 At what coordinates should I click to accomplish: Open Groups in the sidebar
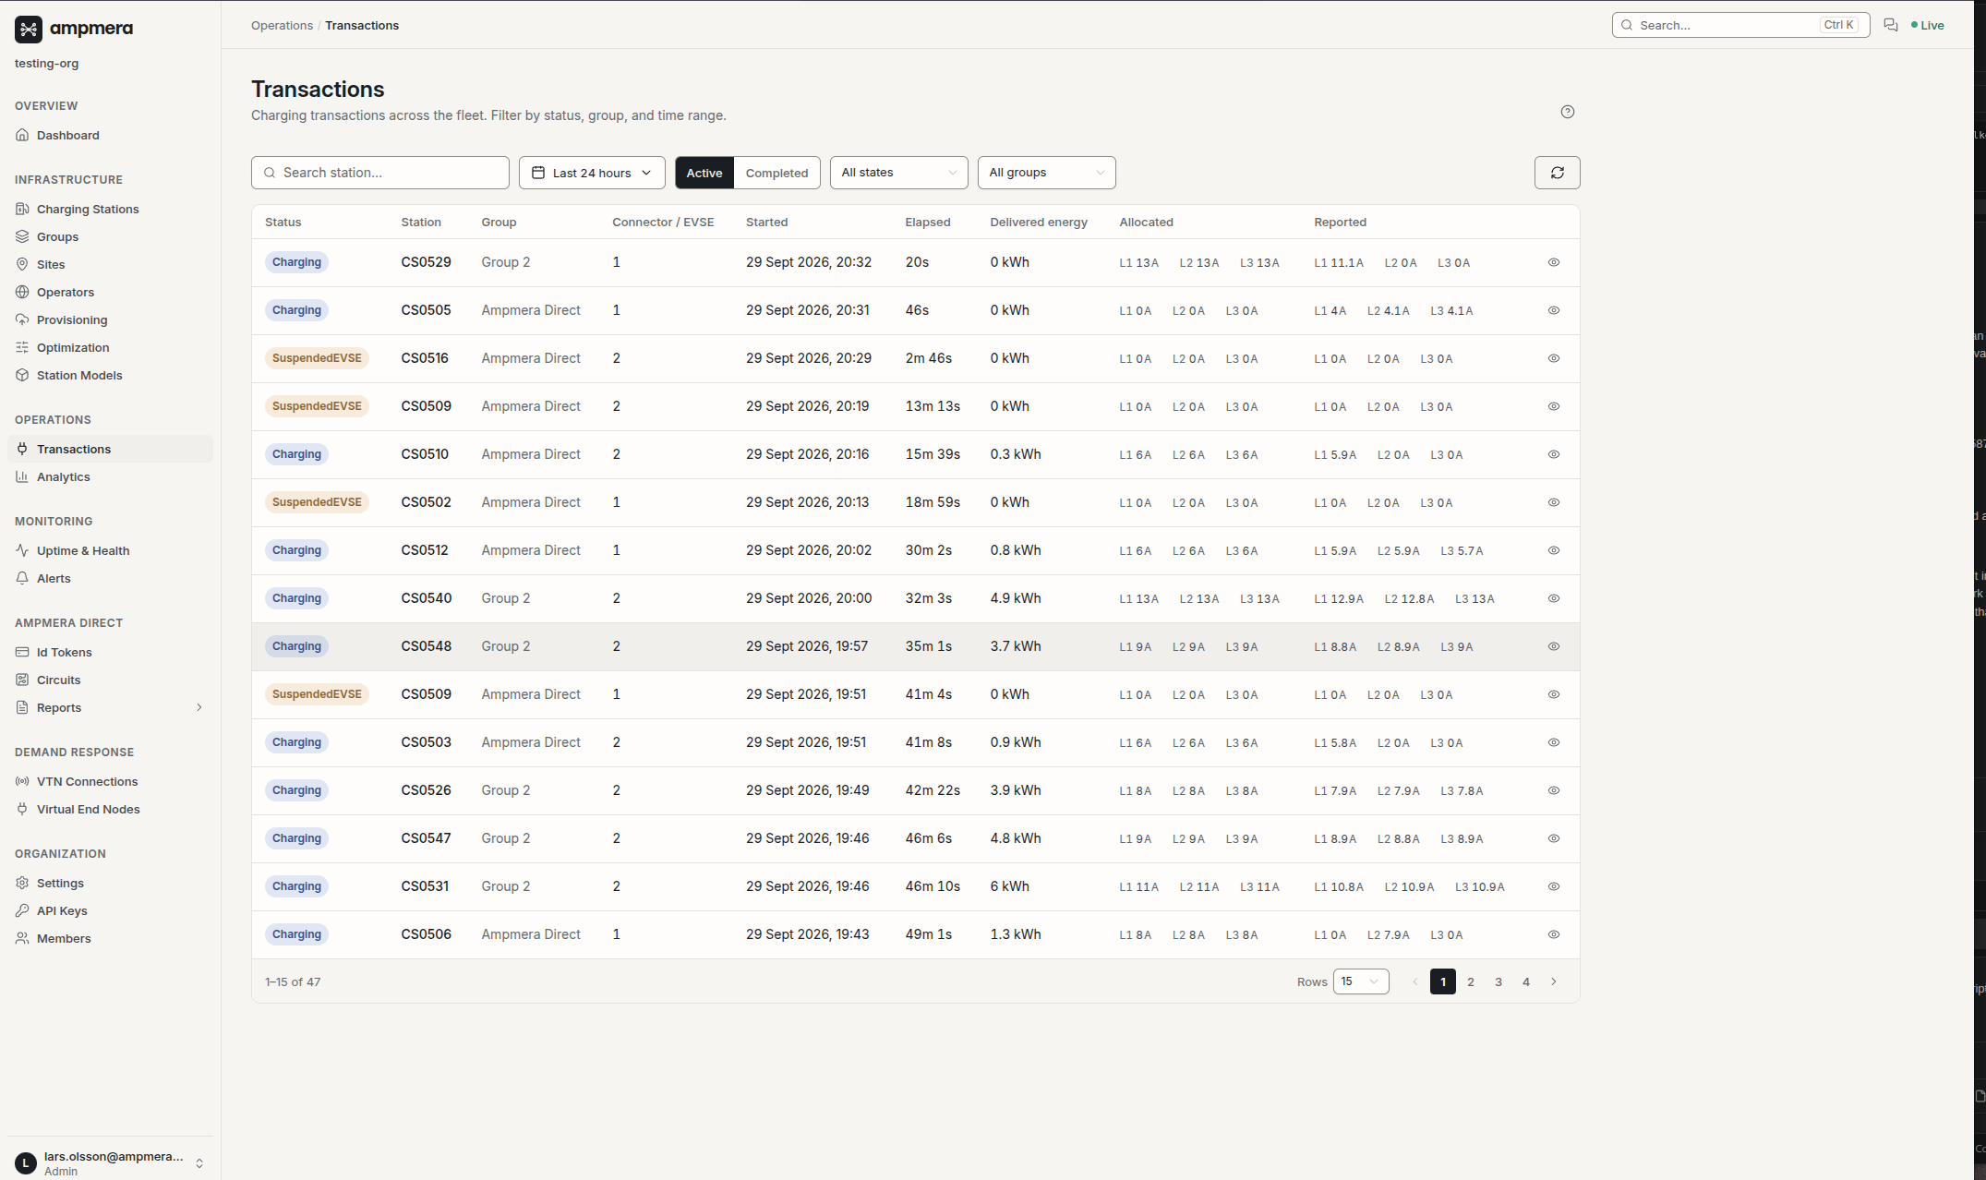[110, 236]
